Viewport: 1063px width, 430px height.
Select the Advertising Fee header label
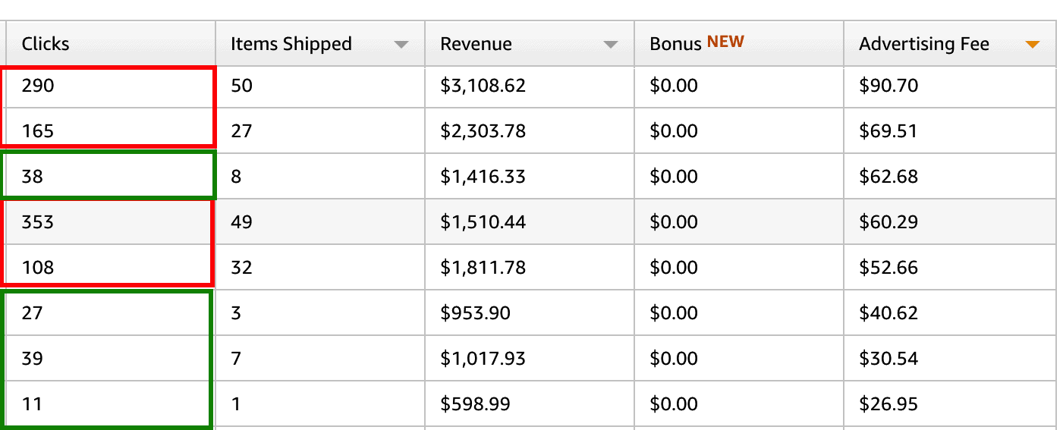tap(923, 44)
